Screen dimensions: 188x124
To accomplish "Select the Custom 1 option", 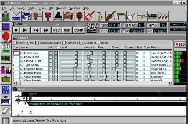I will [x=64, y=43].
